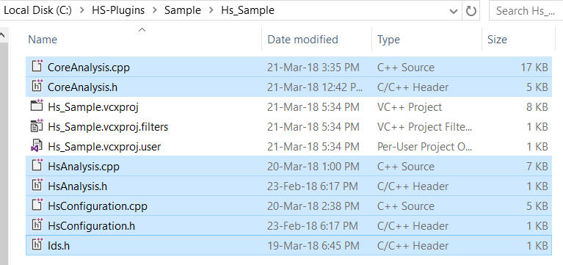Click the CoreAnalysis.h header file icon
The image size is (563, 265).
pyautogui.click(x=37, y=86)
